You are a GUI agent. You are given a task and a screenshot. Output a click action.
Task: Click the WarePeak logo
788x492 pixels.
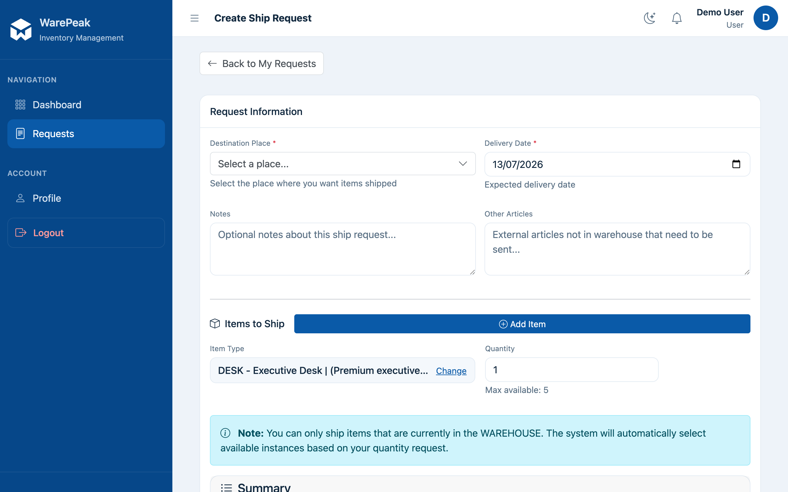[x=21, y=30]
